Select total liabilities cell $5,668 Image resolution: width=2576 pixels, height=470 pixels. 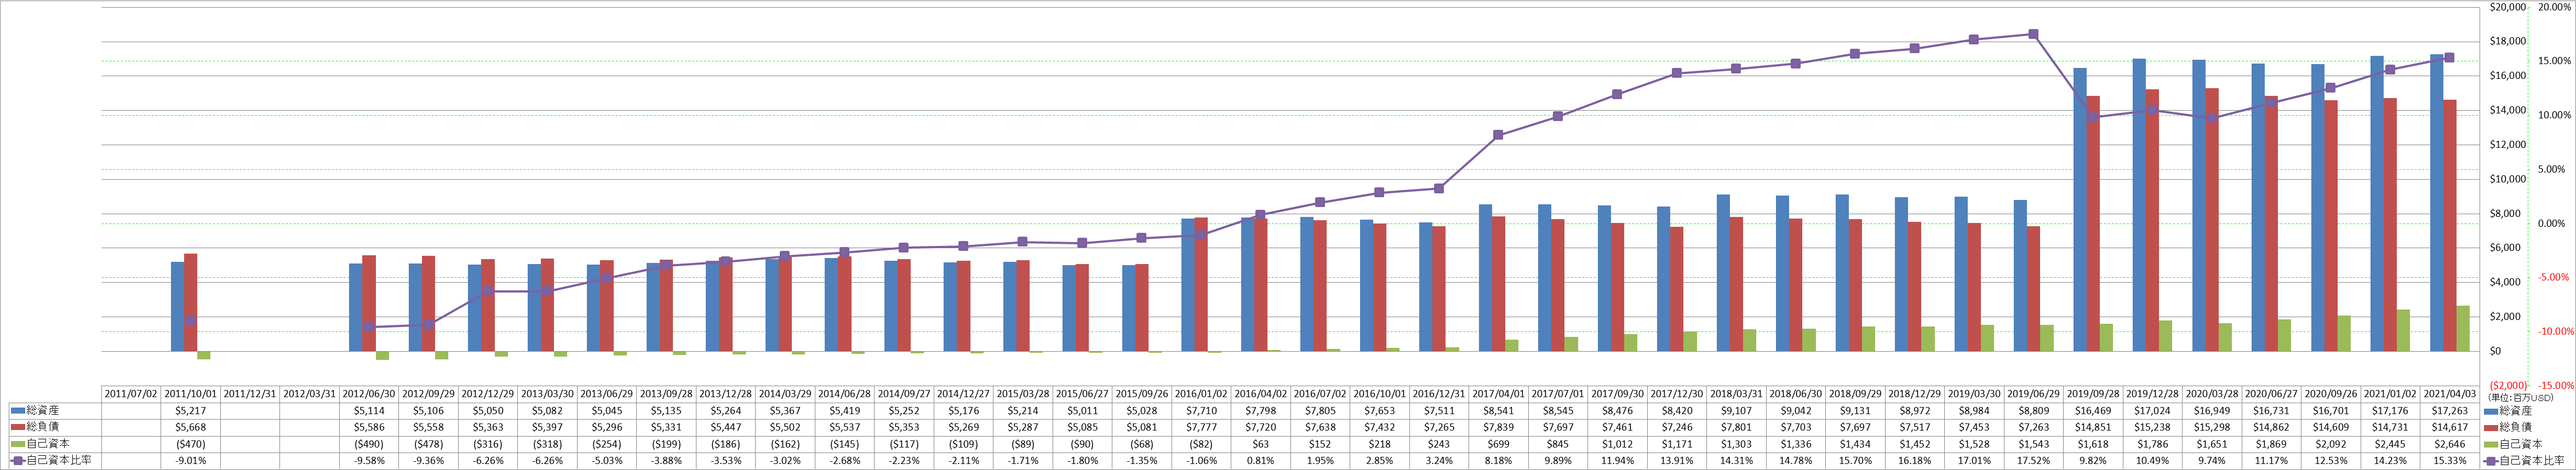point(190,427)
